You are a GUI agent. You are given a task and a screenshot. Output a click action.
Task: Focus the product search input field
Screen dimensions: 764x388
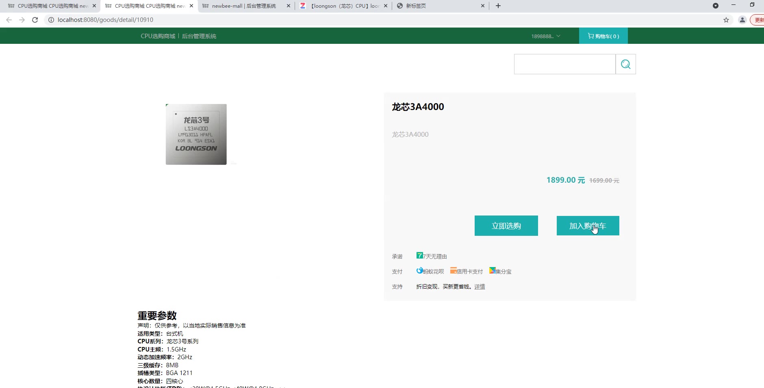pos(565,64)
